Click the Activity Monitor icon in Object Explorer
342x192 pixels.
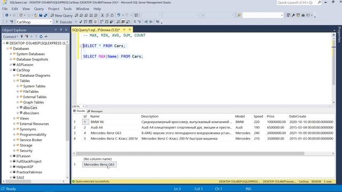click(46, 37)
